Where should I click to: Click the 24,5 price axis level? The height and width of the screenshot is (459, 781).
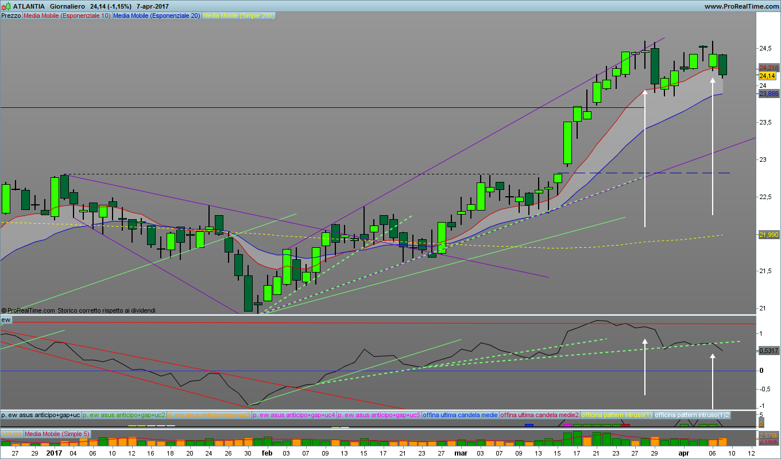coord(766,48)
